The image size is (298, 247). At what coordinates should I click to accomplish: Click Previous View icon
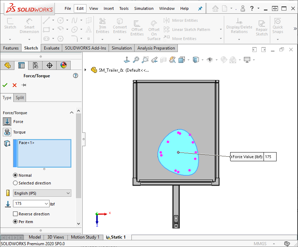[154, 60]
